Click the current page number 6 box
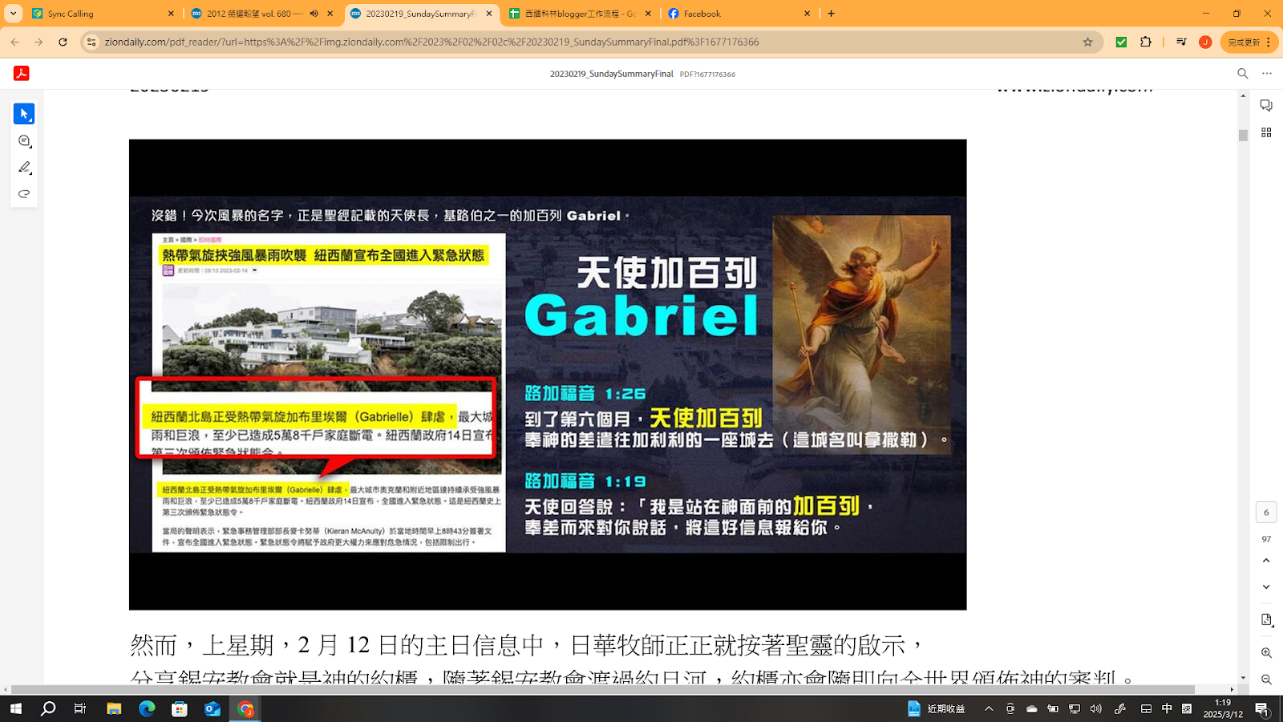The height and width of the screenshot is (722, 1283). pos(1266,512)
